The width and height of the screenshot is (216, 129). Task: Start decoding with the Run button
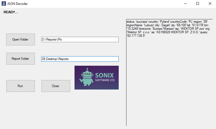point(20,86)
